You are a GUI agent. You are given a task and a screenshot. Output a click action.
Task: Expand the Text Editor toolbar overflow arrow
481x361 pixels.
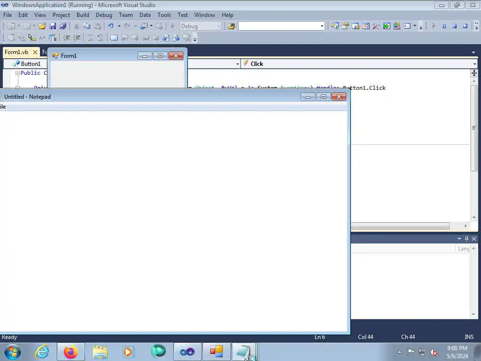tap(194, 39)
